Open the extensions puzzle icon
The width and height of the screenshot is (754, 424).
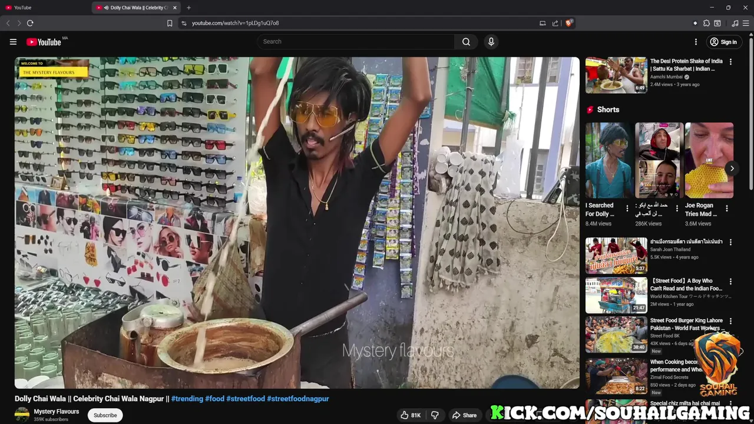(x=706, y=23)
